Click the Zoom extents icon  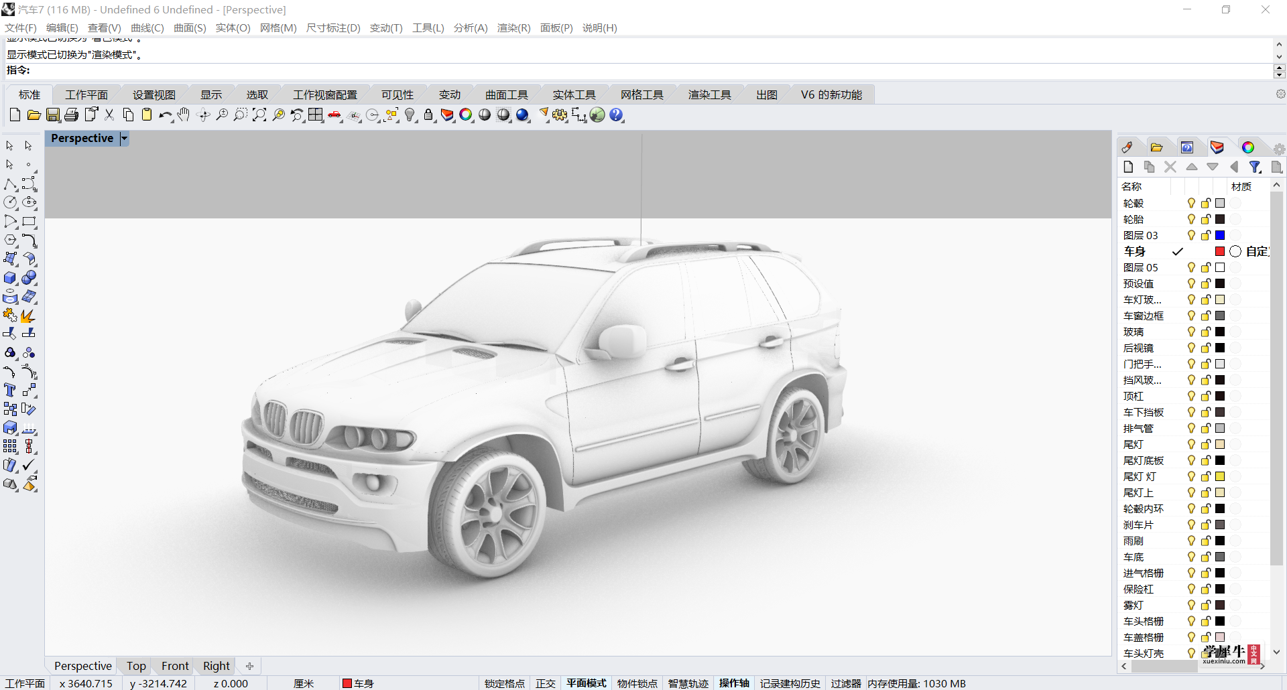point(259,115)
